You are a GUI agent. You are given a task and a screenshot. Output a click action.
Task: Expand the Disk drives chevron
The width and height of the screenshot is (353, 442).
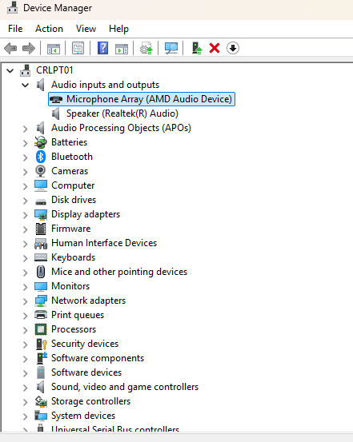[x=26, y=201]
